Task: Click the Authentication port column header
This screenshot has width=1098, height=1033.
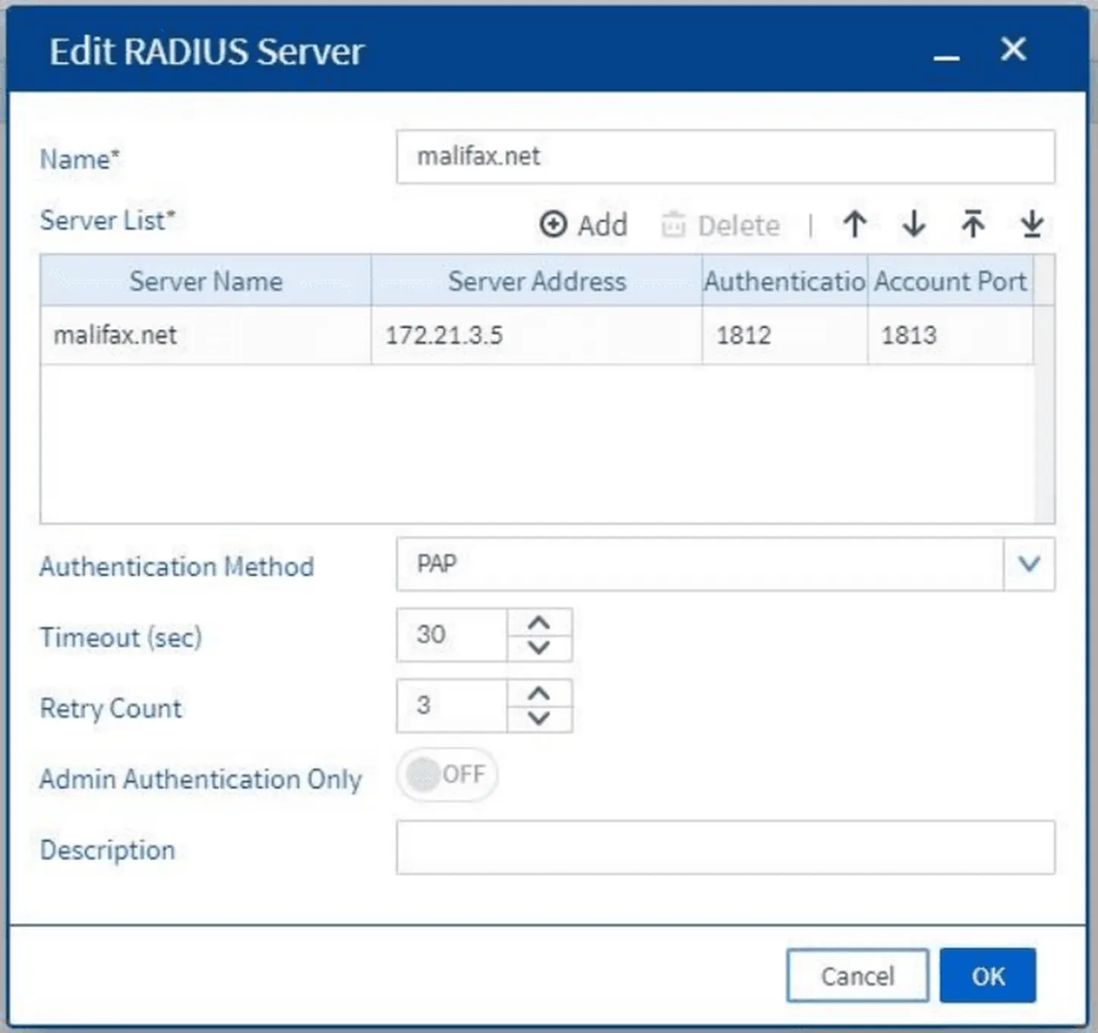Action: click(785, 281)
